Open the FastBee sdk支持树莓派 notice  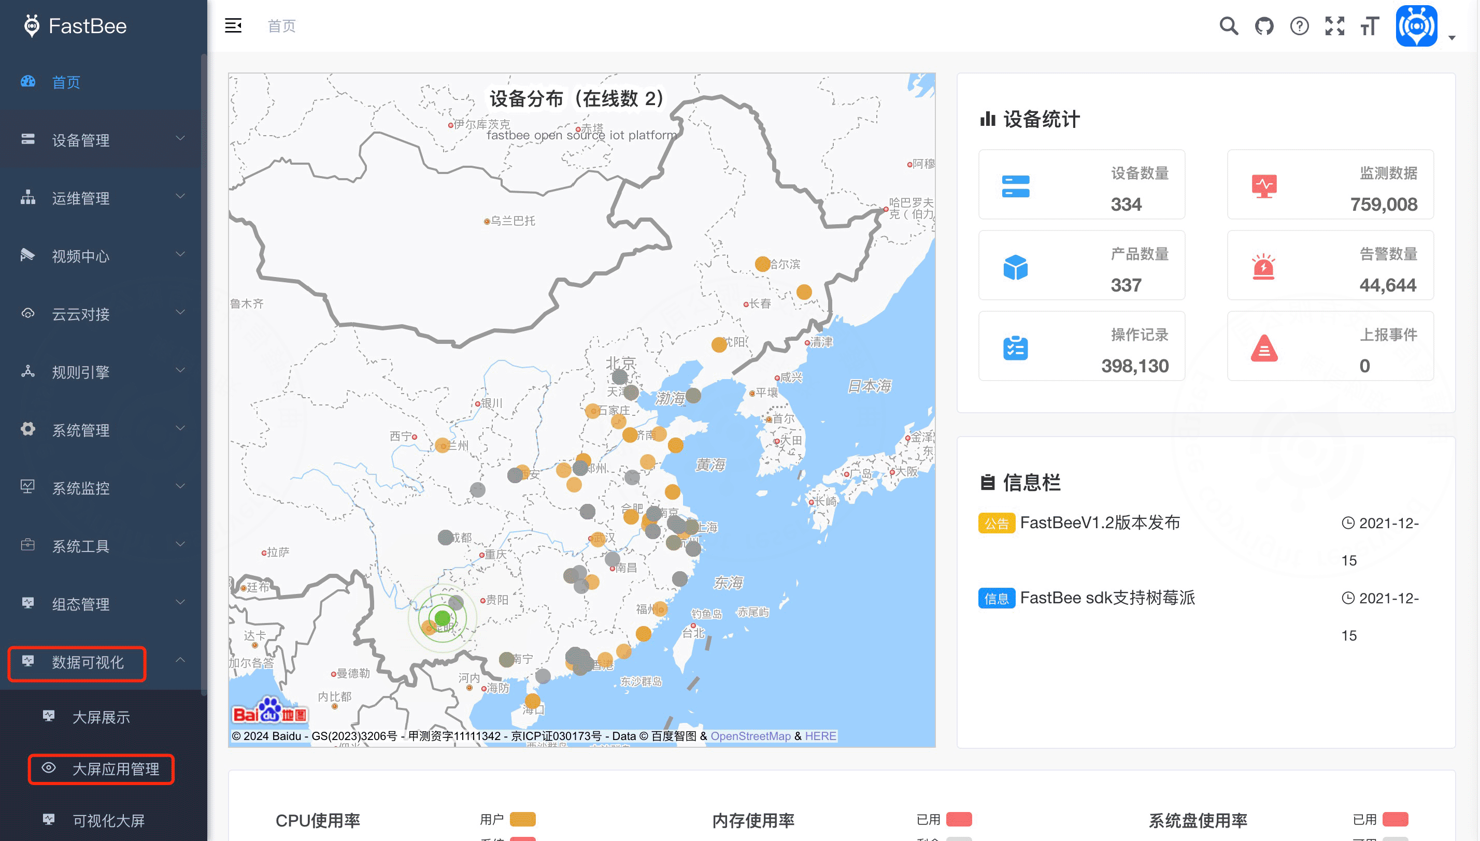coord(1107,597)
